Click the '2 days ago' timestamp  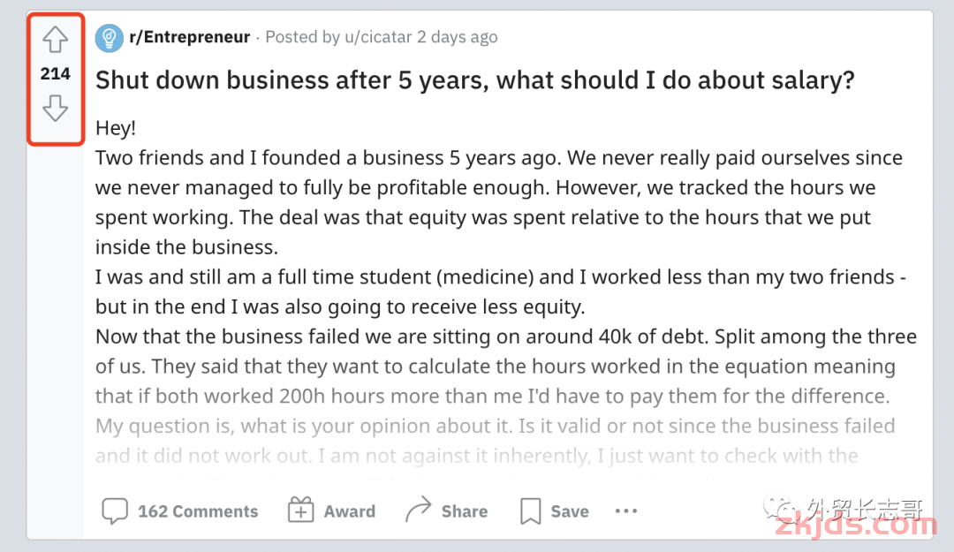(x=458, y=37)
